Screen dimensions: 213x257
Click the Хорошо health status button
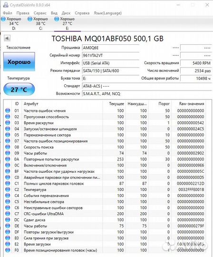(19, 62)
